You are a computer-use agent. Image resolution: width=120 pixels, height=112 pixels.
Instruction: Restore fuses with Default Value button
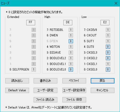17,90
